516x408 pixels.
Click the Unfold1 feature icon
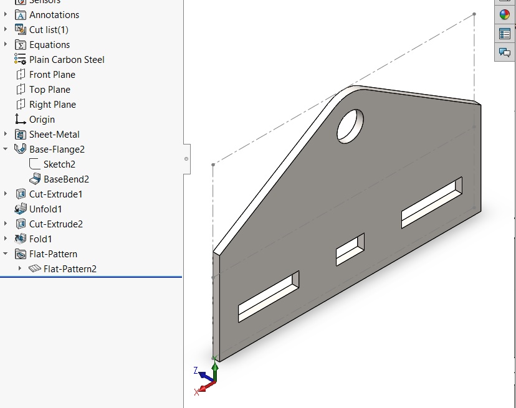(21, 209)
